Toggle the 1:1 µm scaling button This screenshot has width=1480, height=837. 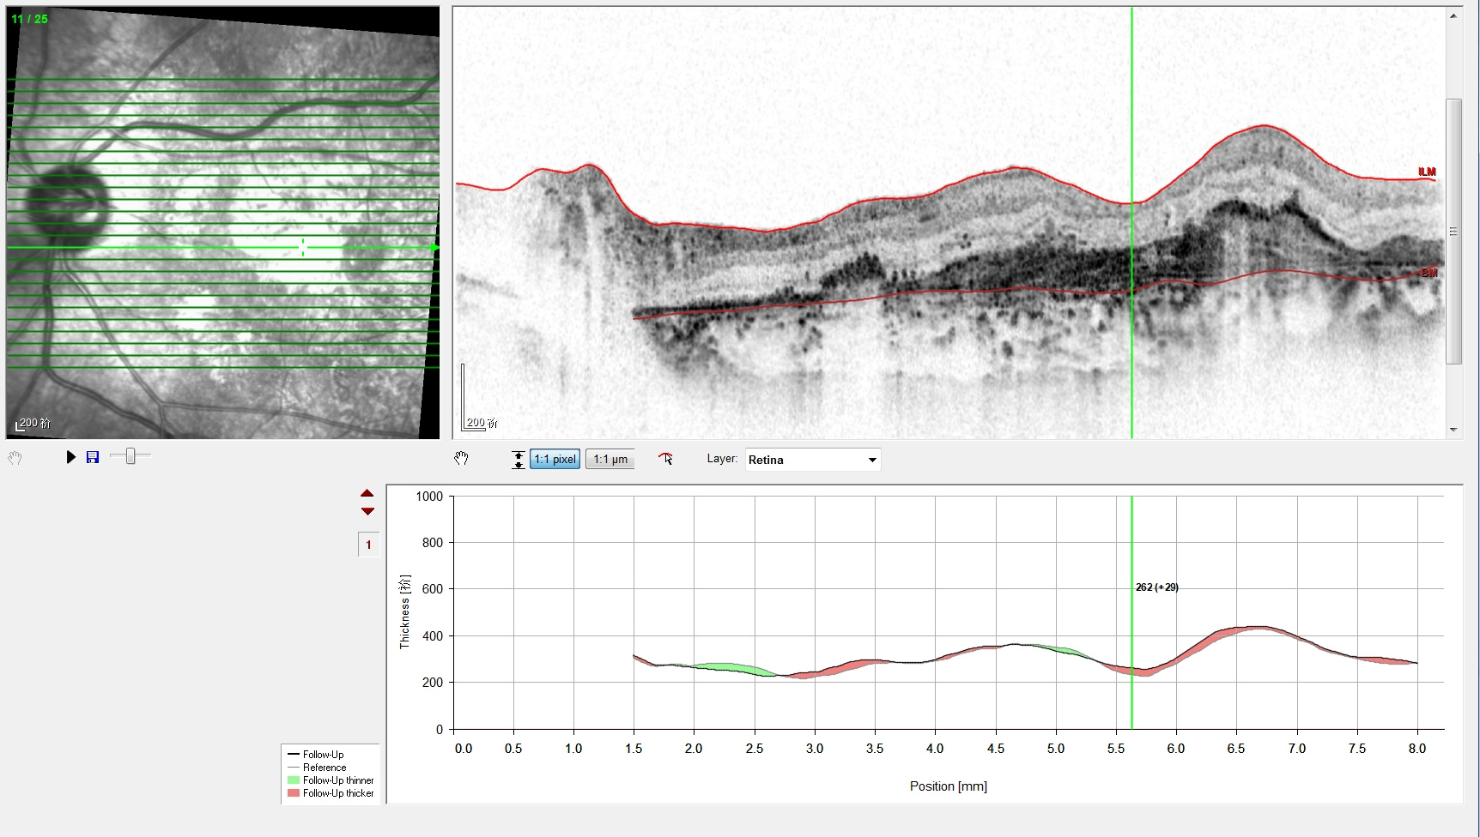point(610,459)
